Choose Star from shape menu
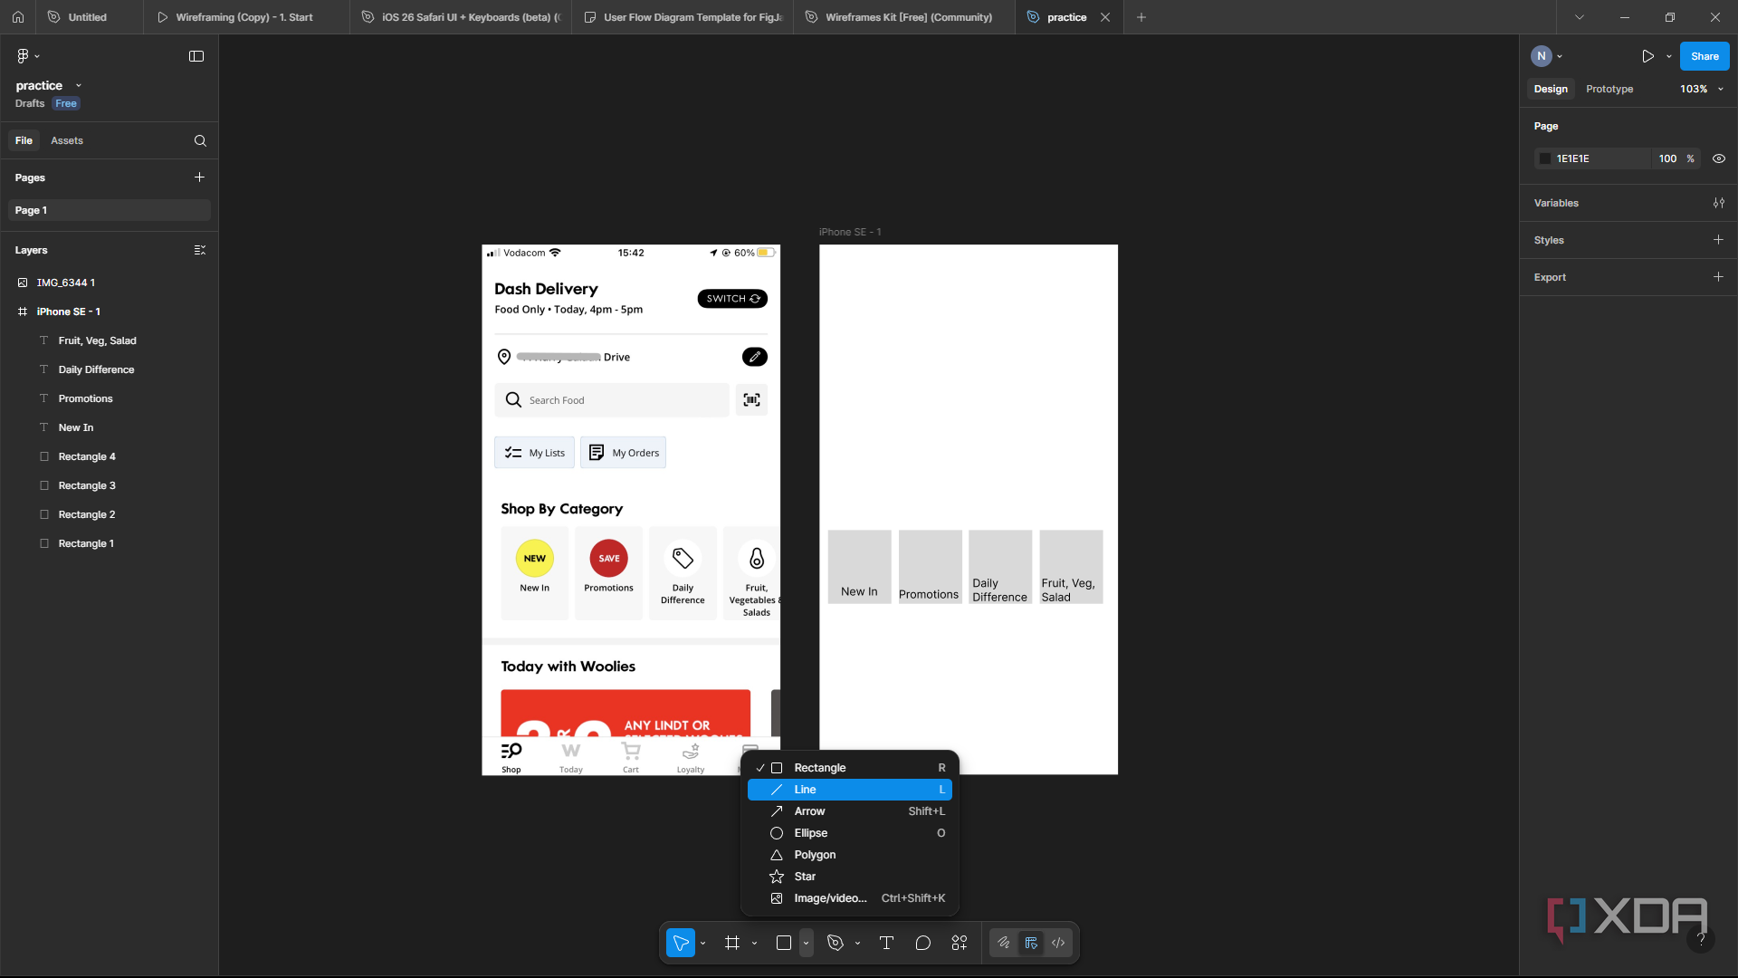 [x=849, y=877]
